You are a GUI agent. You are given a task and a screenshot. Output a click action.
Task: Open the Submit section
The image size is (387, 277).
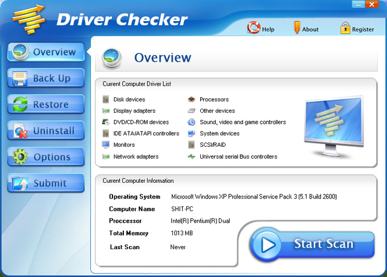[46, 183]
